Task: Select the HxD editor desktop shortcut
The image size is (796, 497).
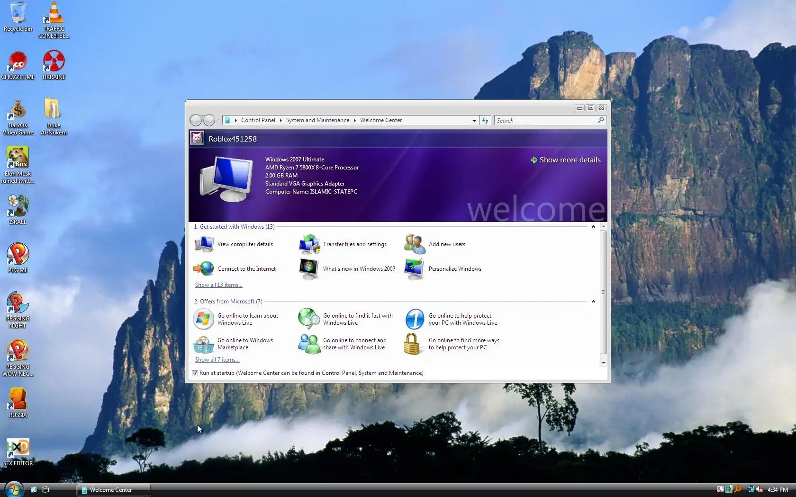Action: 18,452
